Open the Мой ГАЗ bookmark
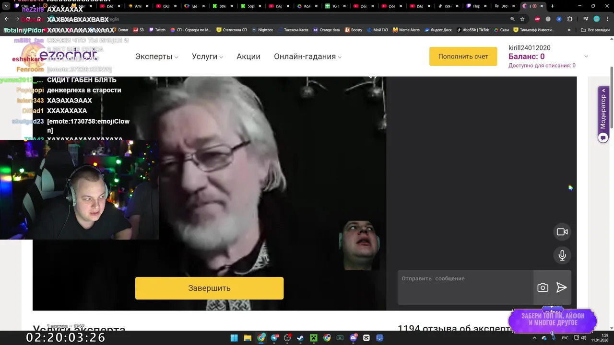The width and height of the screenshot is (614, 345). click(377, 30)
